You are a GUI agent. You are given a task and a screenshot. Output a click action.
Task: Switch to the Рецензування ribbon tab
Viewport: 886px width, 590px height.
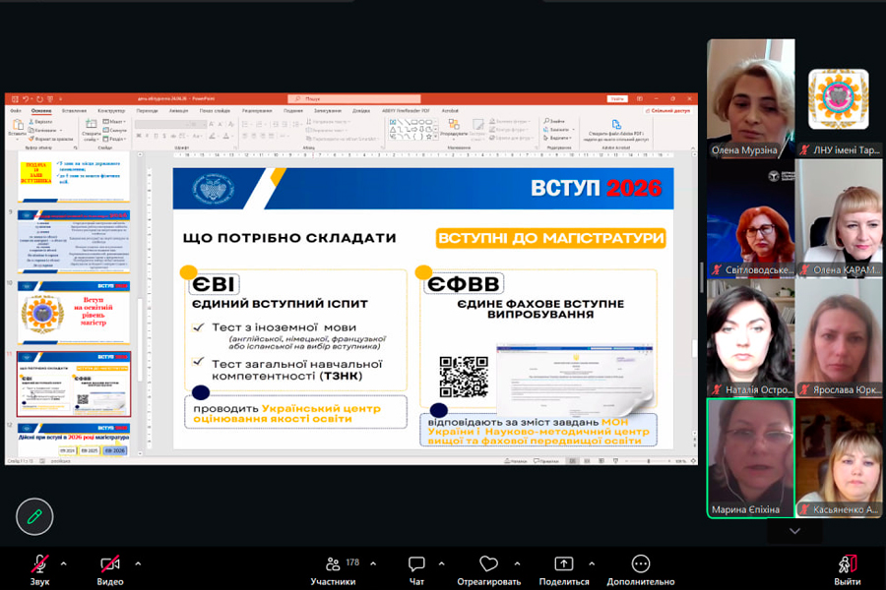[x=257, y=111]
